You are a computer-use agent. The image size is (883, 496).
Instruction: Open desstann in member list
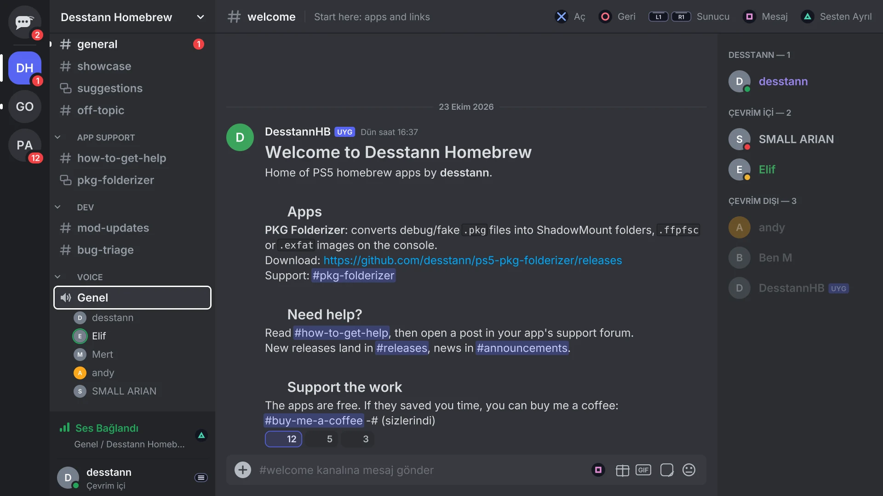pyautogui.click(x=800, y=81)
